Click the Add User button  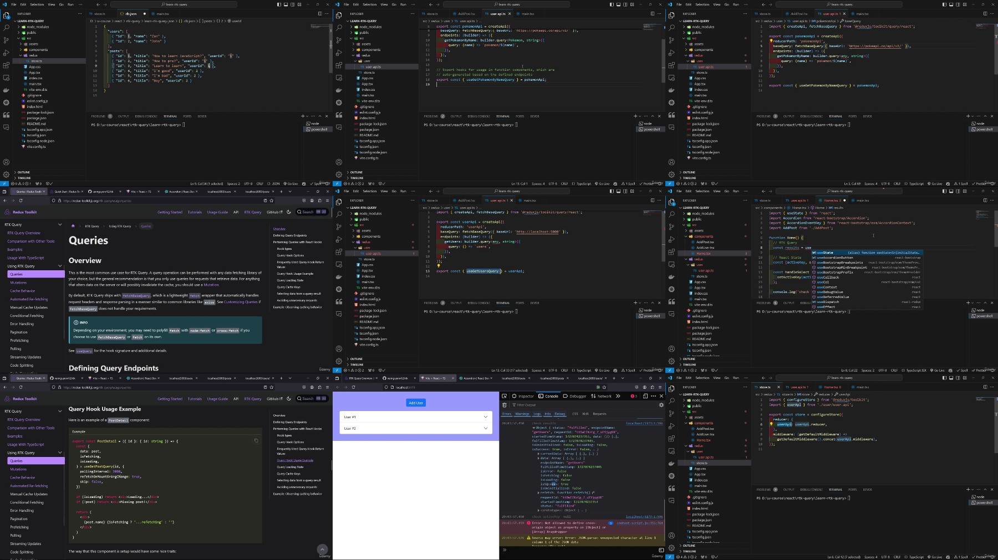pyautogui.click(x=416, y=403)
